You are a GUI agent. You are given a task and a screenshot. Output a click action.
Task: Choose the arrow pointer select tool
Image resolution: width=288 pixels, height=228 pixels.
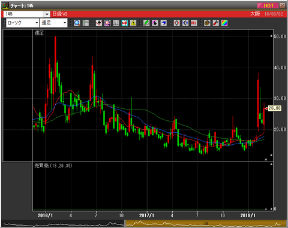(x=155, y=23)
